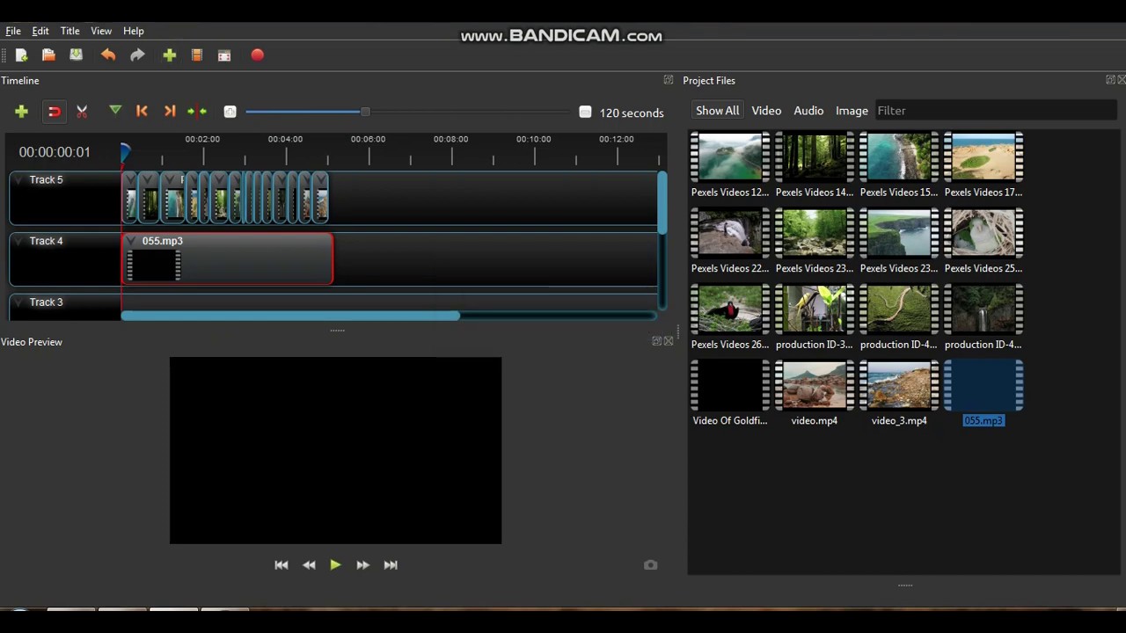Viewport: 1126px width, 633px height.
Task: Add a marker with the green triangle icon
Action: pos(115,110)
